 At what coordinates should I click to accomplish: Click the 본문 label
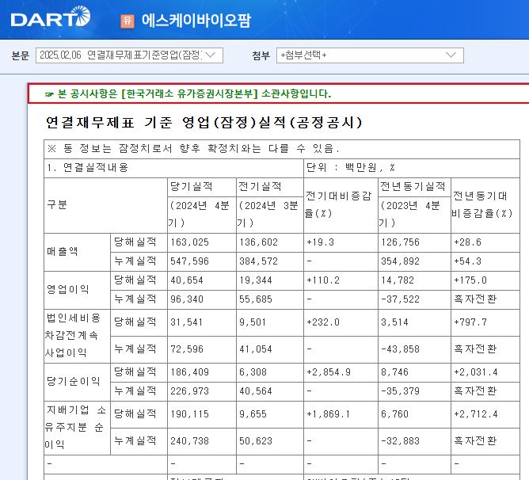coord(21,55)
